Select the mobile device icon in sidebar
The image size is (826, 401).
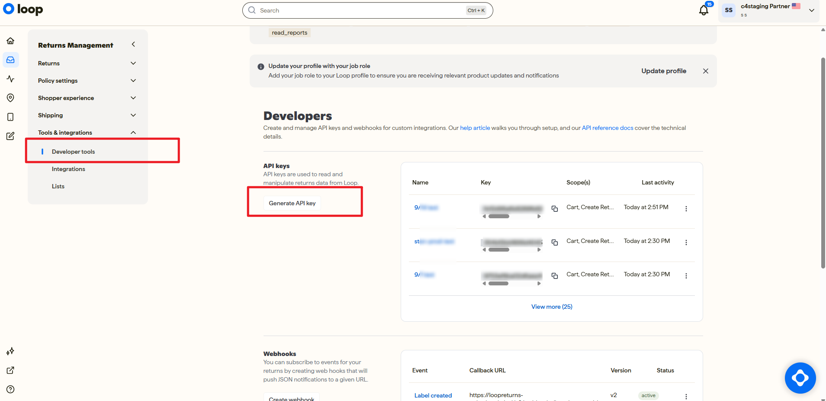click(10, 117)
